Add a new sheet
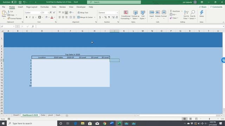 (x=67, y=115)
